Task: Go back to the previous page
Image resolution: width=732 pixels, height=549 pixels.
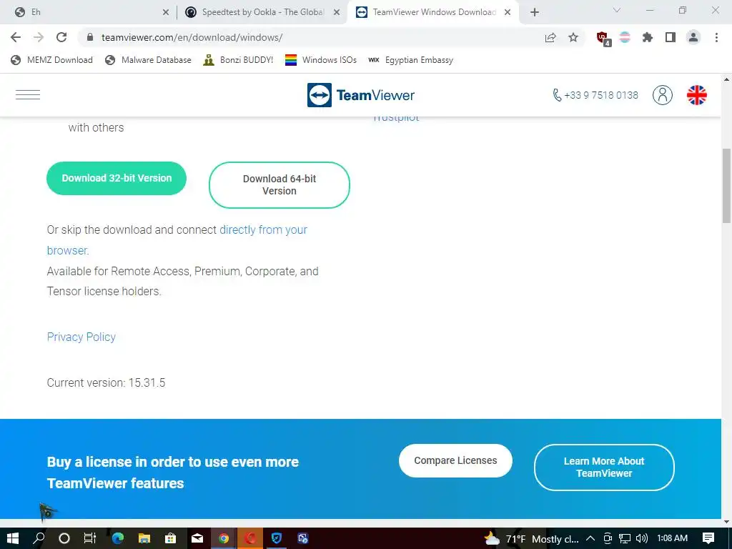Action: [x=16, y=37]
